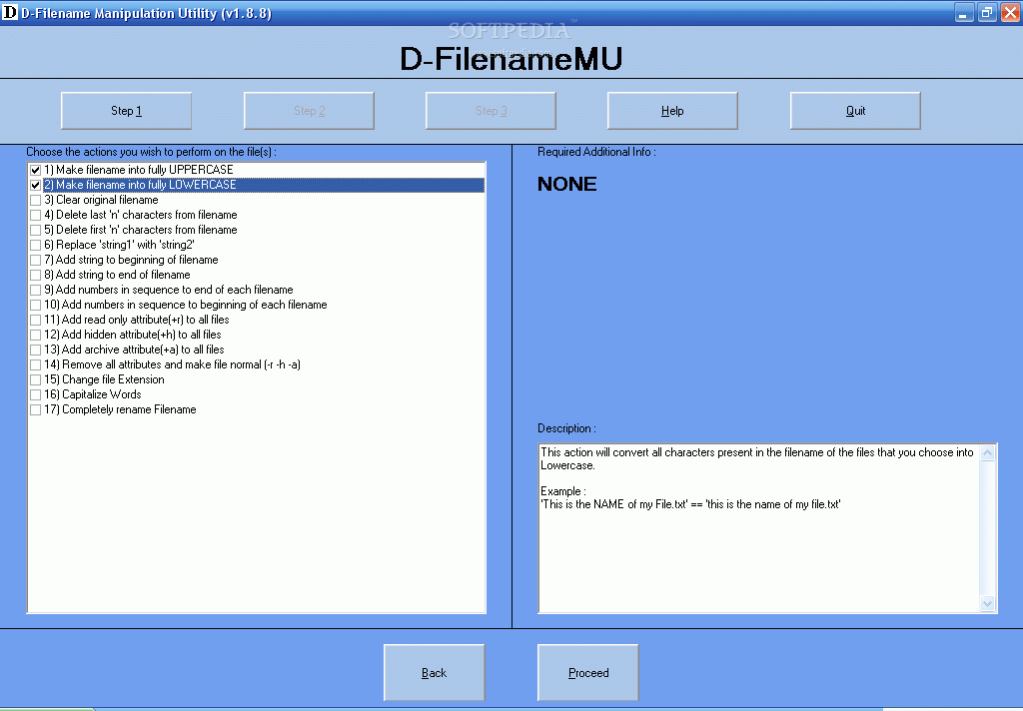Click the Step 1 button
The image size is (1023, 711).
(126, 111)
